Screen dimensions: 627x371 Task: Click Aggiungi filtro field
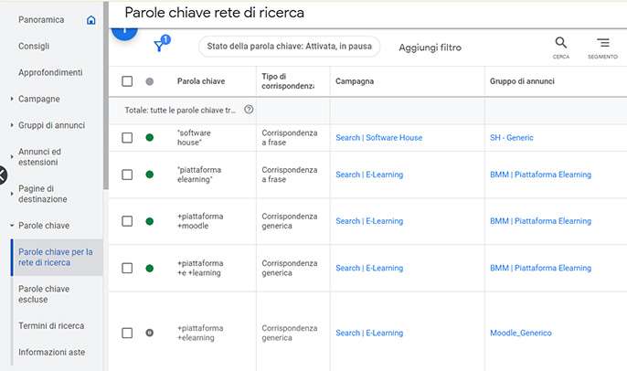click(x=430, y=48)
